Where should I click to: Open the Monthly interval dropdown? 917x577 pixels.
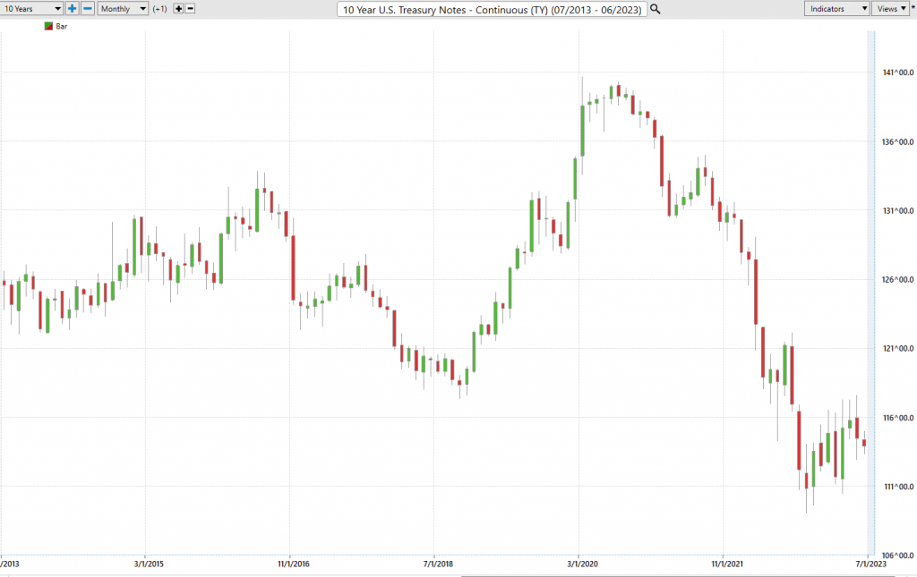point(123,9)
